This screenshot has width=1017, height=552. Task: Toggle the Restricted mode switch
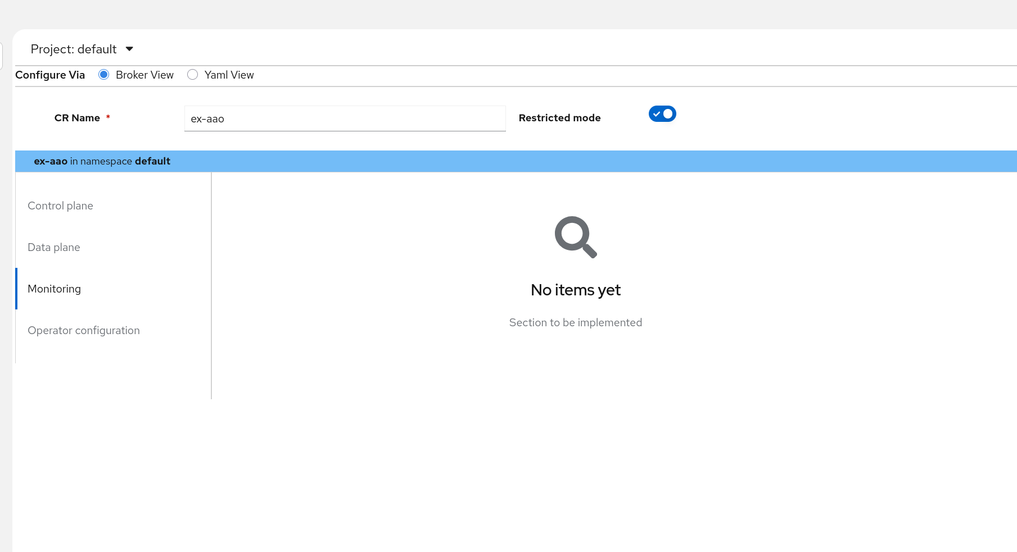(x=662, y=114)
